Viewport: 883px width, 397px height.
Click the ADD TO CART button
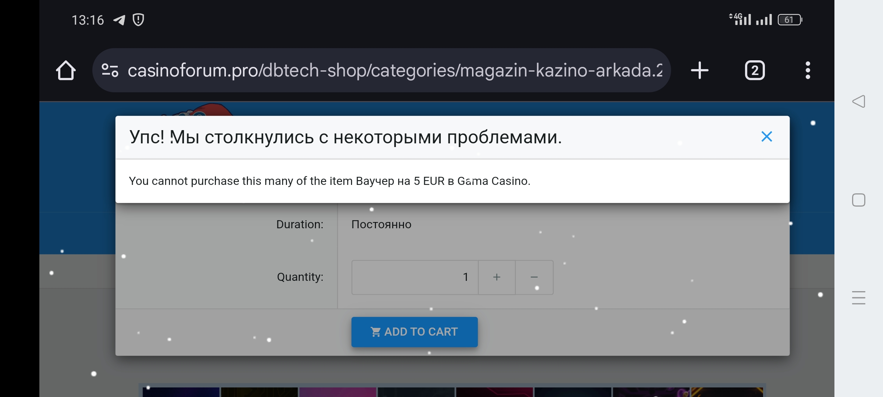point(415,332)
